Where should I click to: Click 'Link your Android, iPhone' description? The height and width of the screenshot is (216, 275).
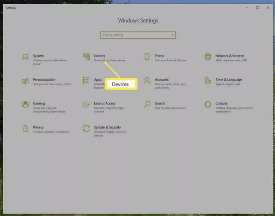click(170, 60)
